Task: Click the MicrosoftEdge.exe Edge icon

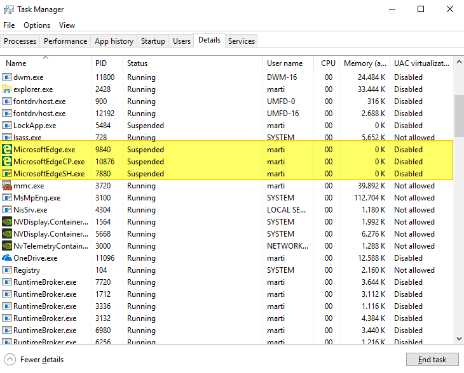Action: click(6, 150)
